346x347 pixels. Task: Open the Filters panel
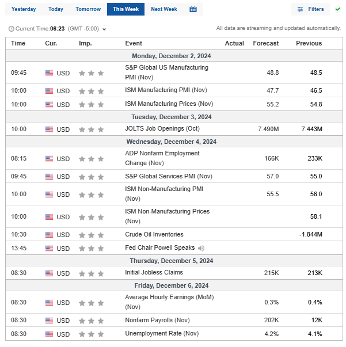coord(310,9)
